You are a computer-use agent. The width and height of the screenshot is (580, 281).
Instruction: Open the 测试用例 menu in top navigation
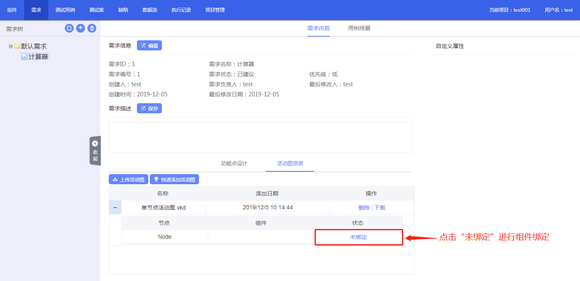[x=65, y=10]
